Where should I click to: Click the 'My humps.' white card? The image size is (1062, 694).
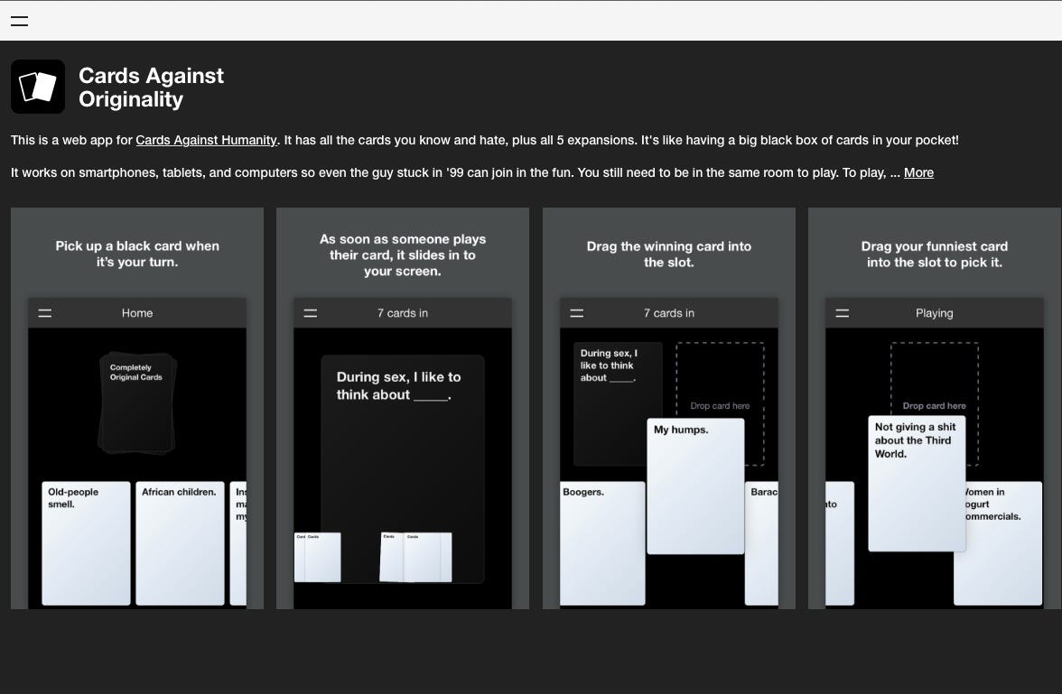pos(695,486)
